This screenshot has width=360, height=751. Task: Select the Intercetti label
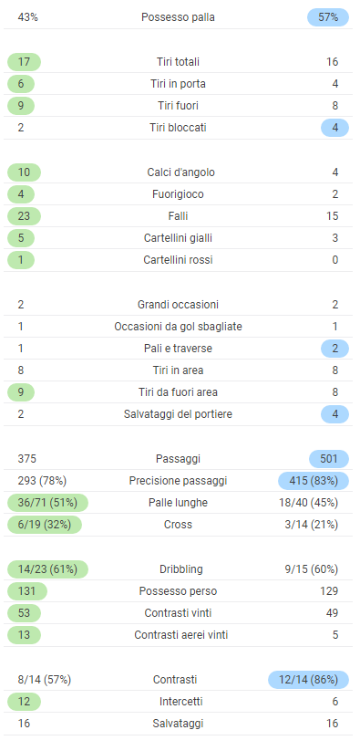pos(181,702)
